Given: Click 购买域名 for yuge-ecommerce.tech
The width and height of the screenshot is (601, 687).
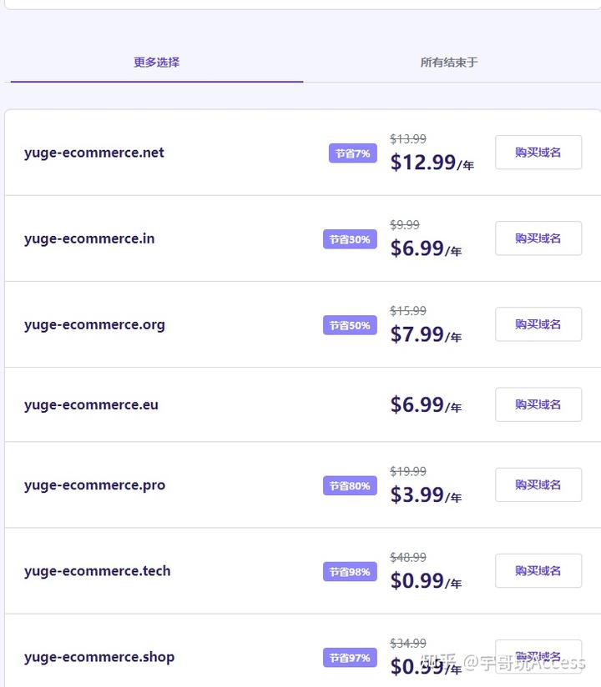Looking at the screenshot, I should [538, 570].
